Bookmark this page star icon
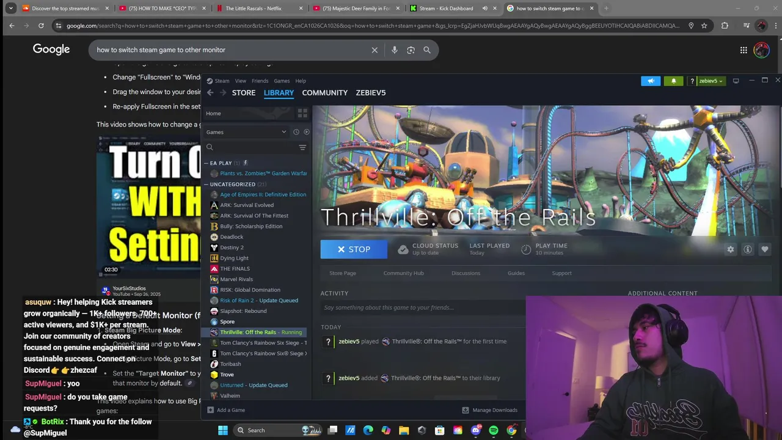 (x=704, y=26)
